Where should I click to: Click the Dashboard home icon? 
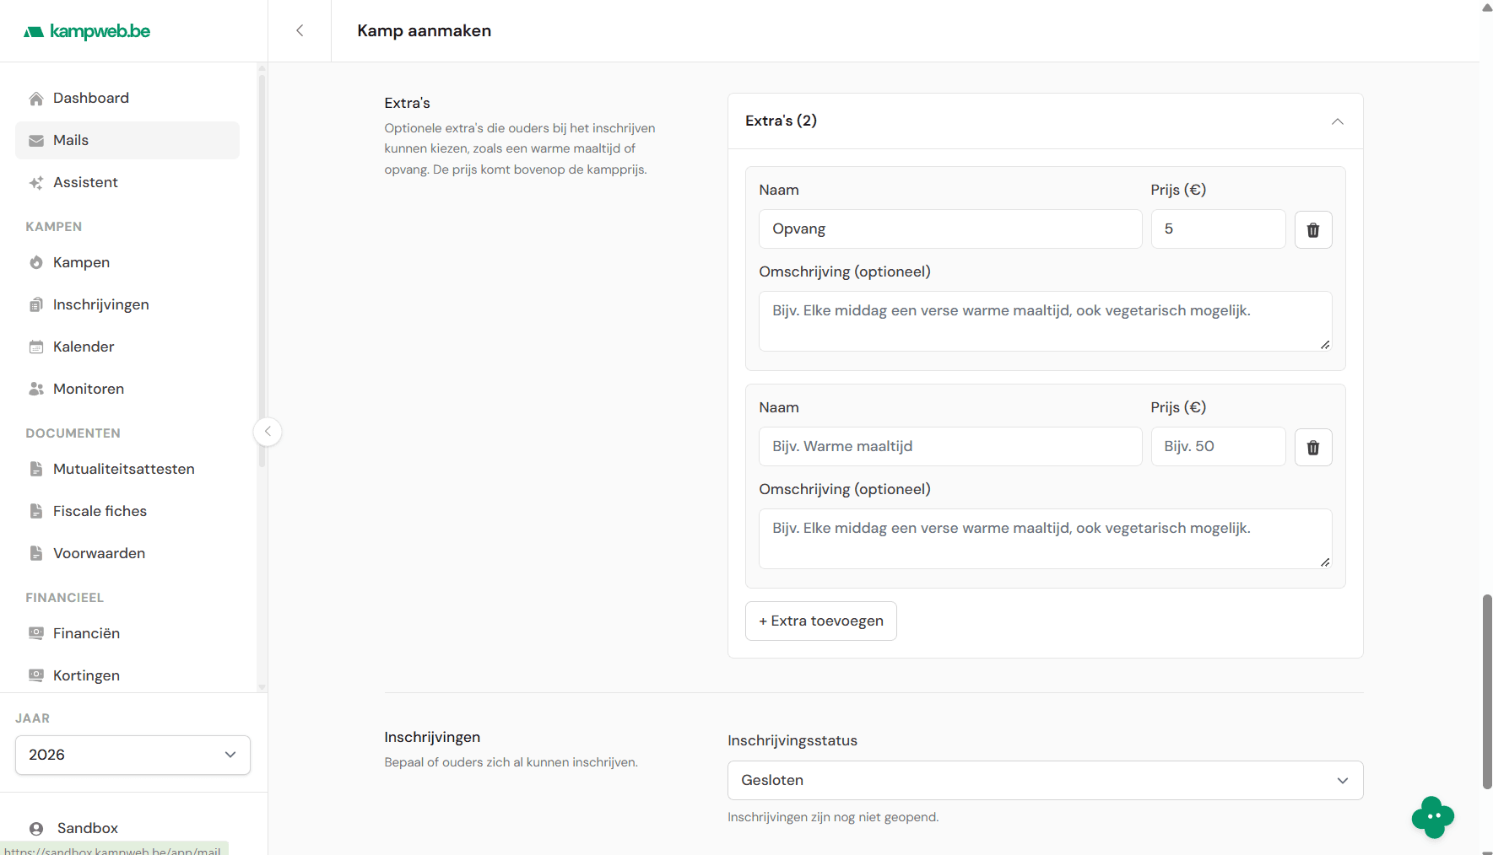click(x=36, y=99)
